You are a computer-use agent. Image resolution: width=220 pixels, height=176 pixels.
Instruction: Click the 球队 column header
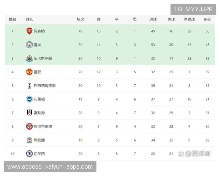tap(30, 19)
